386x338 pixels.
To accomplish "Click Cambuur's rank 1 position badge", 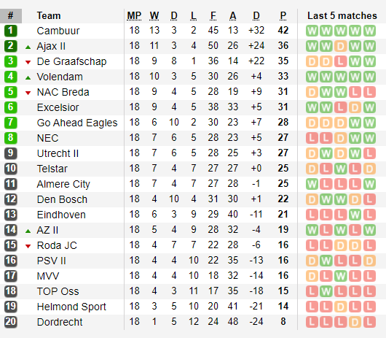I will [x=11, y=31].
